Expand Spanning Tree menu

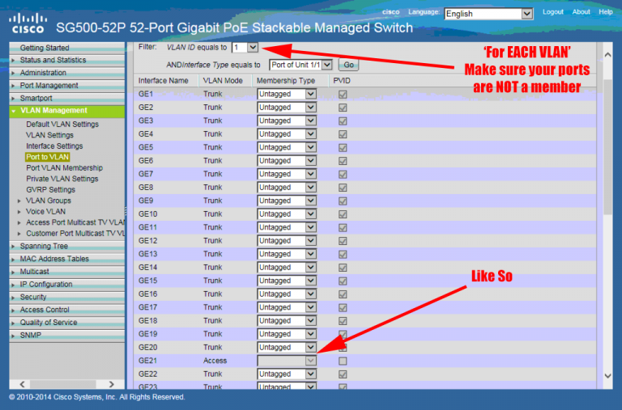coord(66,247)
